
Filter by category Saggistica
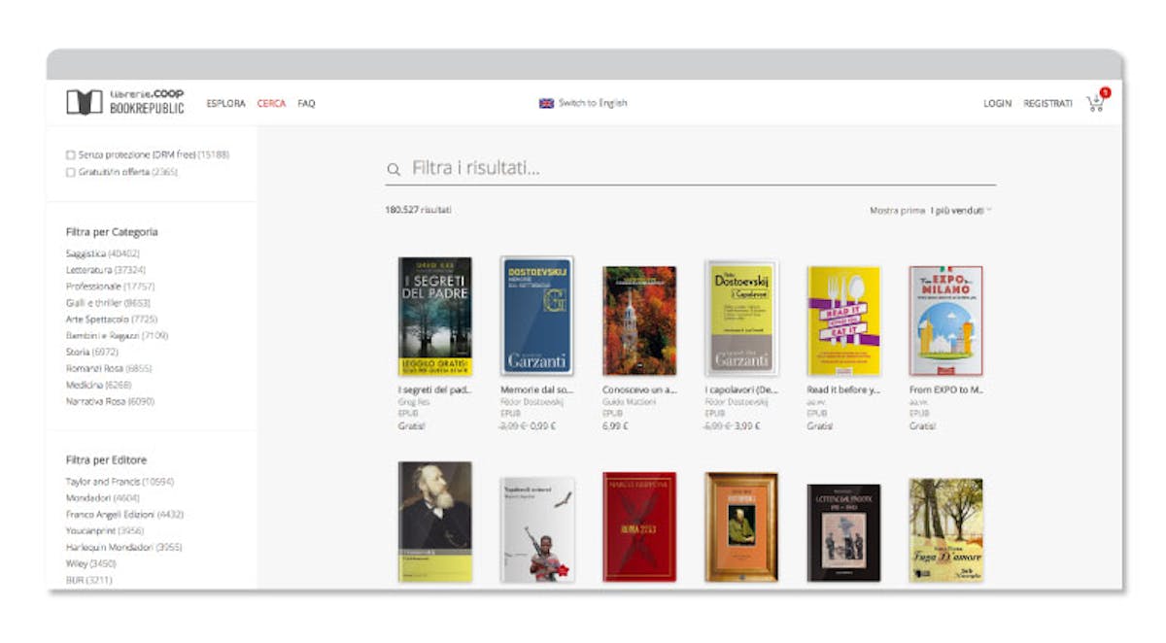[104, 254]
